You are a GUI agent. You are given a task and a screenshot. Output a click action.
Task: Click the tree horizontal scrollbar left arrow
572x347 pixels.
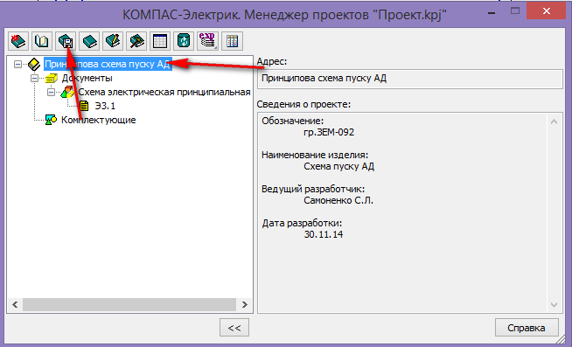(15, 304)
